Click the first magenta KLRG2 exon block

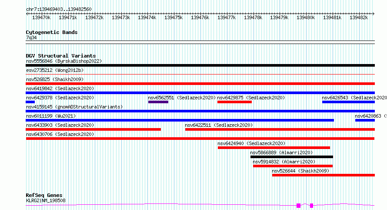(x=299, y=206)
